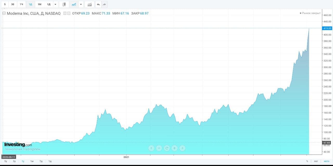Click the 300.00 price axis label
This screenshot has height=166, width=333.
point(327,67)
